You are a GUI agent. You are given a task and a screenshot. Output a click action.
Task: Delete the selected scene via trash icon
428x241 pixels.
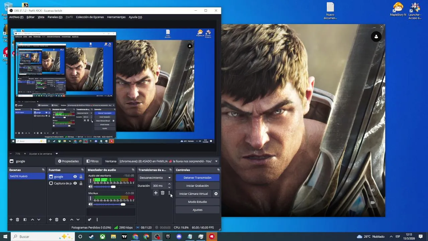point(17,220)
